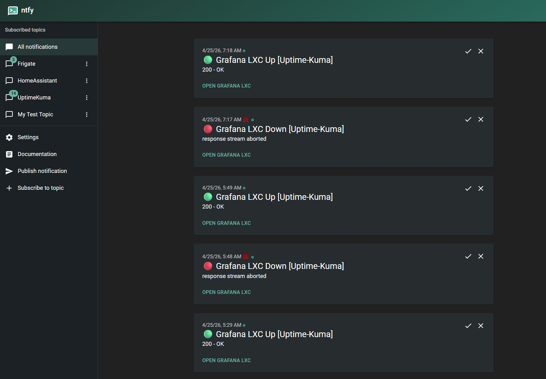
Task: Delete the 7:17 AM Grafana Down notification
Action: (481, 119)
